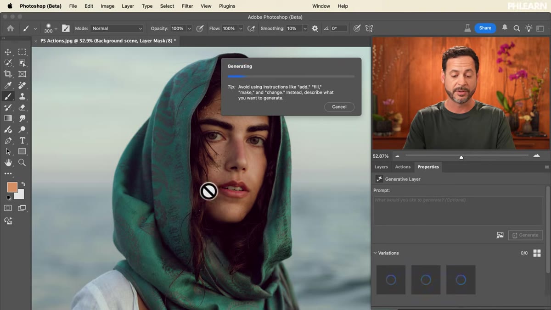The width and height of the screenshot is (551, 310).
Task: Toggle the Brush Settings panel icon
Action: pos(66,28)
